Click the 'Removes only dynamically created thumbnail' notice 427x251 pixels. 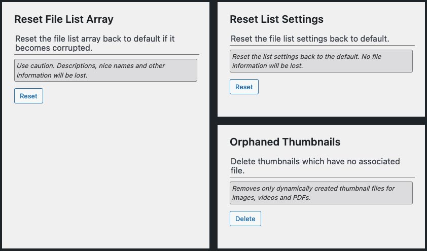tap(321, 193)
